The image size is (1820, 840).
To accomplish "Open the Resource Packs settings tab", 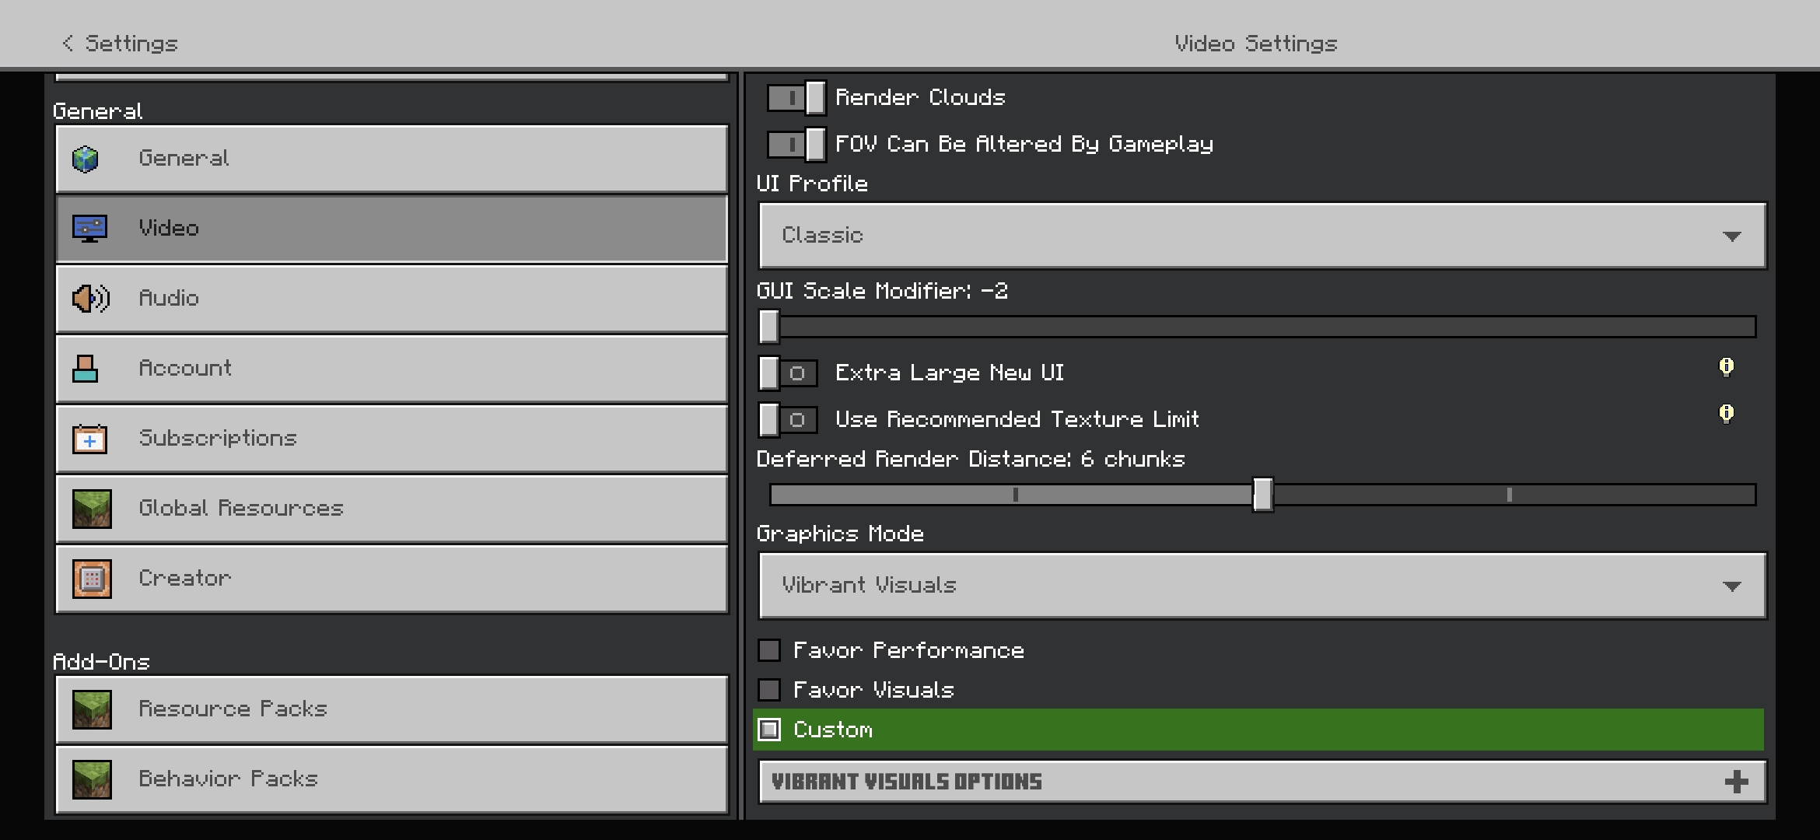I will click(x=391, y=709).
